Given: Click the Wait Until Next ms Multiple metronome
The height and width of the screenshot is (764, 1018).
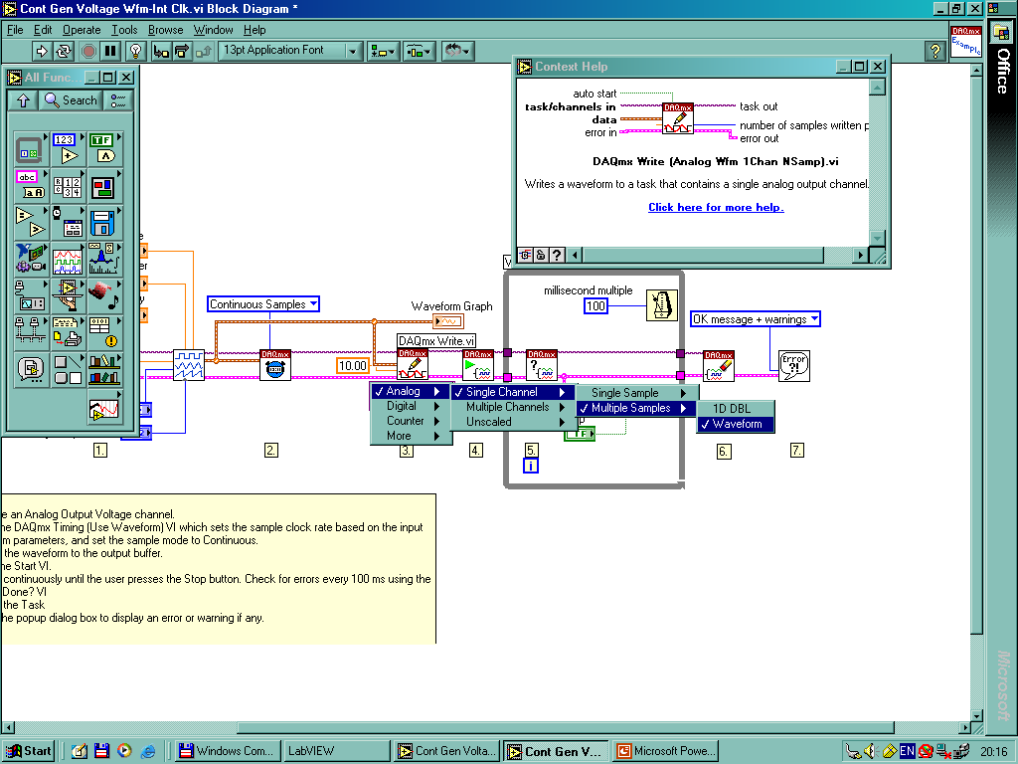Looking at the screenshot, I should pyautogui.click(x=661, y=305).
